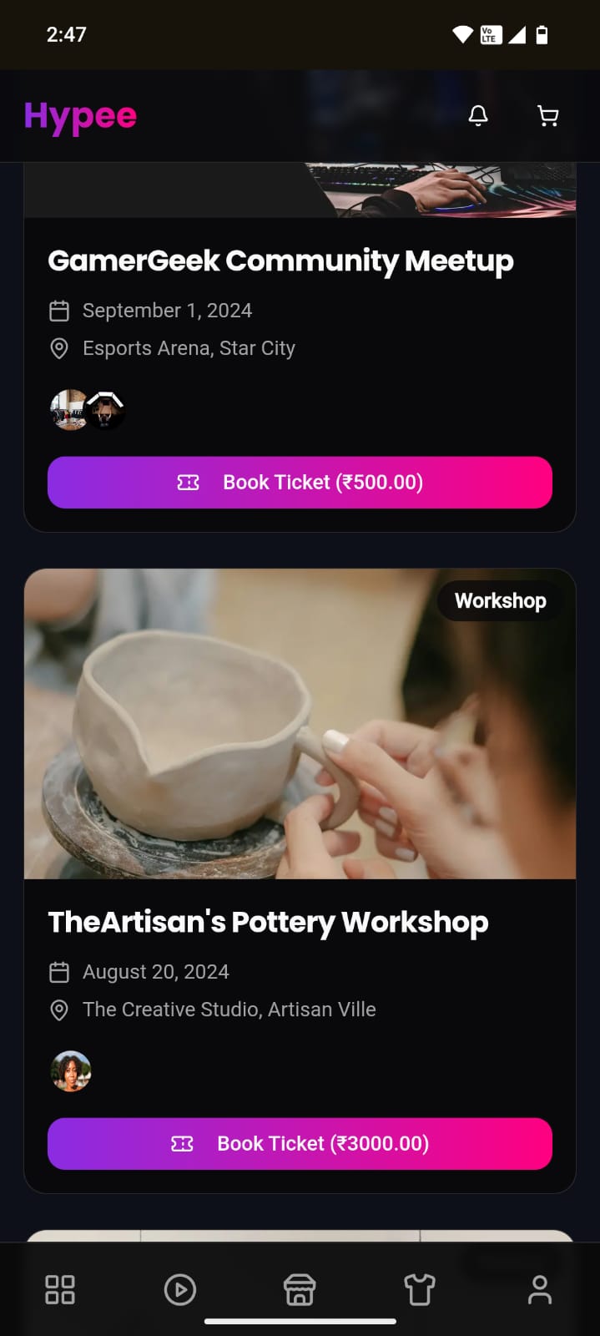Open the store tab in bottom bar
This screenshot has width=600, height=1336.
pyautogui.click(x=300, y=1289)
